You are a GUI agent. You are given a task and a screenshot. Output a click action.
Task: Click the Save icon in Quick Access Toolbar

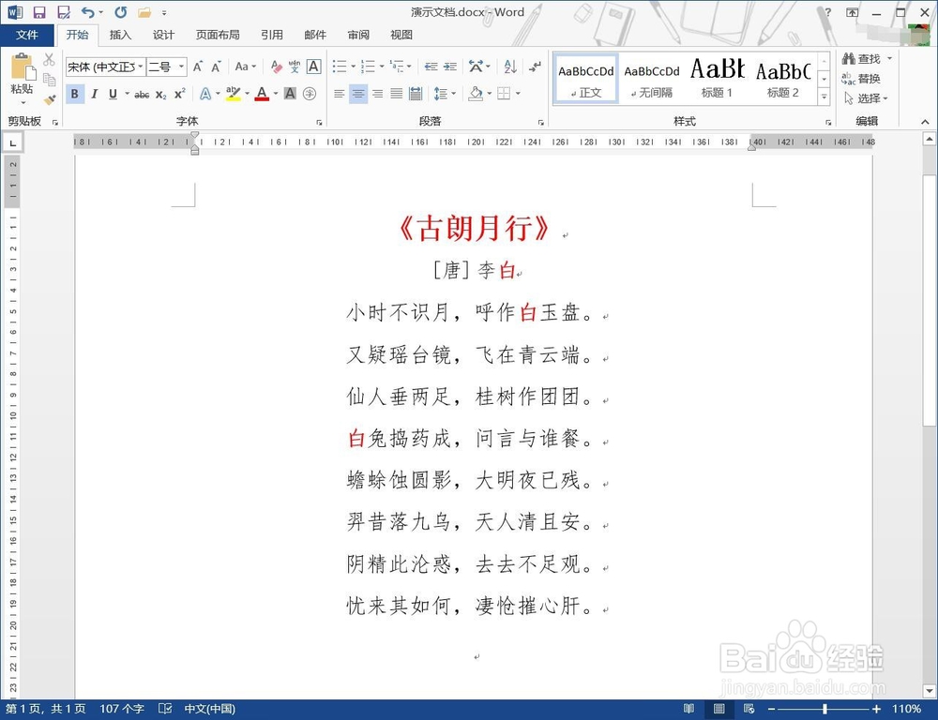tap(38, 12)
